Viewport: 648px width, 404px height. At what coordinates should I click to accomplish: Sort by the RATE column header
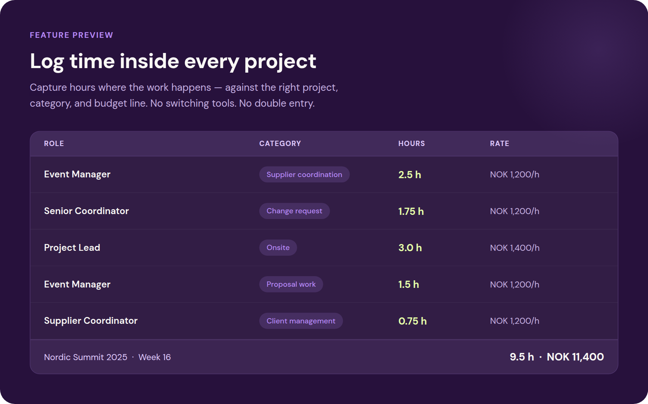[499, 143]
